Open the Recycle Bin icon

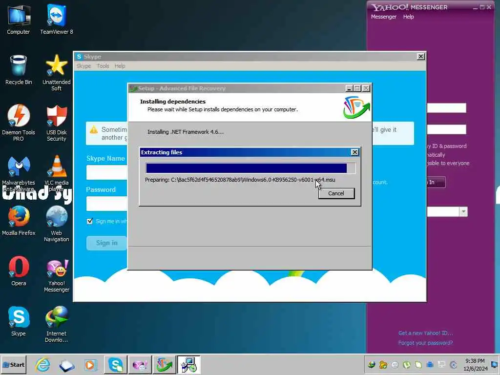coord(19,70)
